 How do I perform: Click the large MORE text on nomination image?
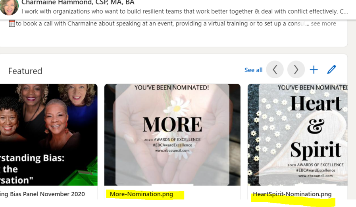pos(172,124)
